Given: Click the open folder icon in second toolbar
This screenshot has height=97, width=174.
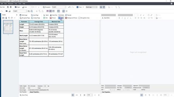Looking at the screenshot, I should coord(7,11).
